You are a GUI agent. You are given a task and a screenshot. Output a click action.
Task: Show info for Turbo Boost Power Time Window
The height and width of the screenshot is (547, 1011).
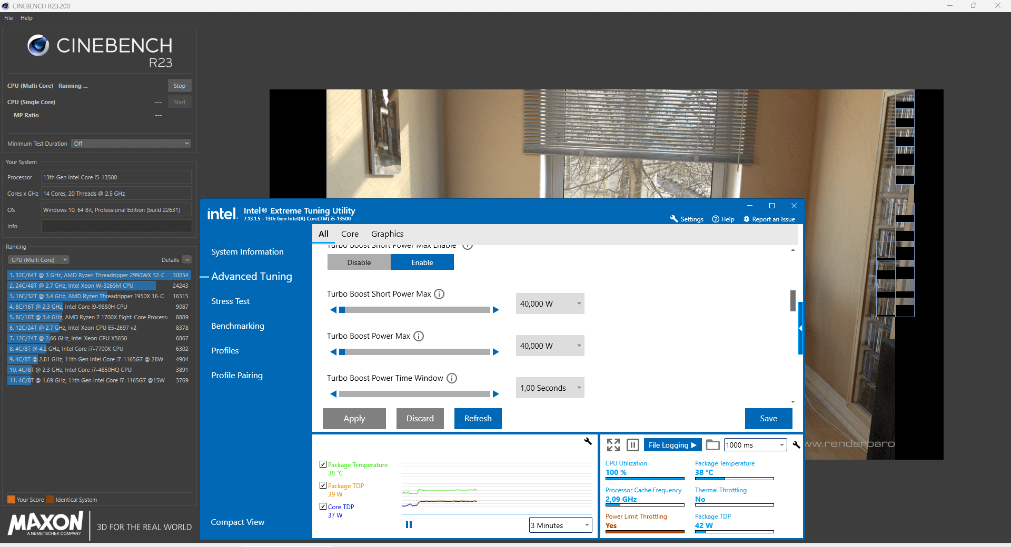tap(452, 378)
